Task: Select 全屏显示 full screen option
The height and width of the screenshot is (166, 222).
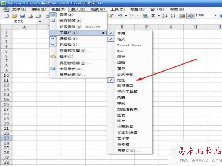Action: pyautogui.click(x=78, y=69)
